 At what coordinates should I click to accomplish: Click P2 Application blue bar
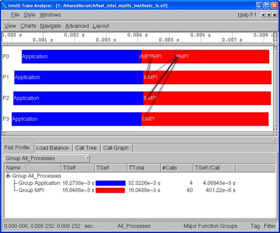point(78,98)
